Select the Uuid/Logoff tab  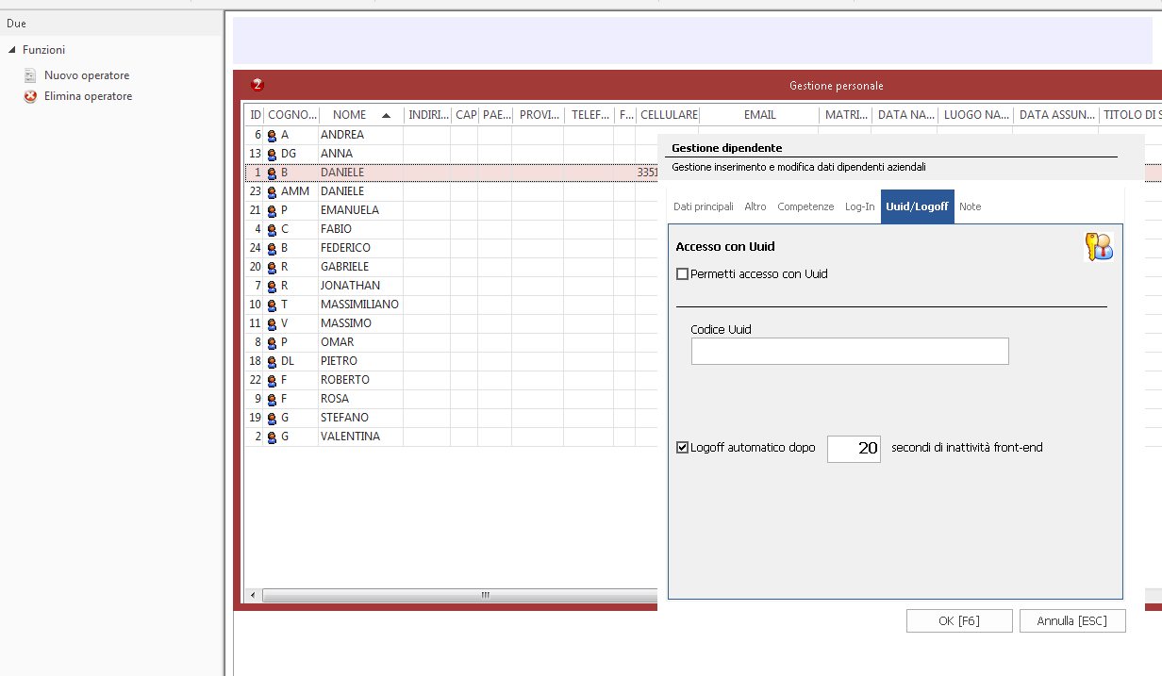click(x=918, y=206)
